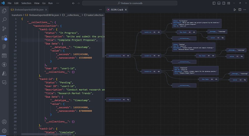Expand the usersCollection node in graph

128,100
